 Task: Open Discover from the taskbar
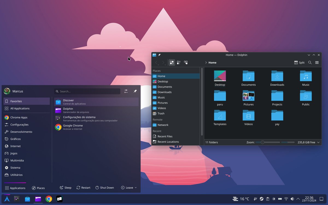[27, 199]
